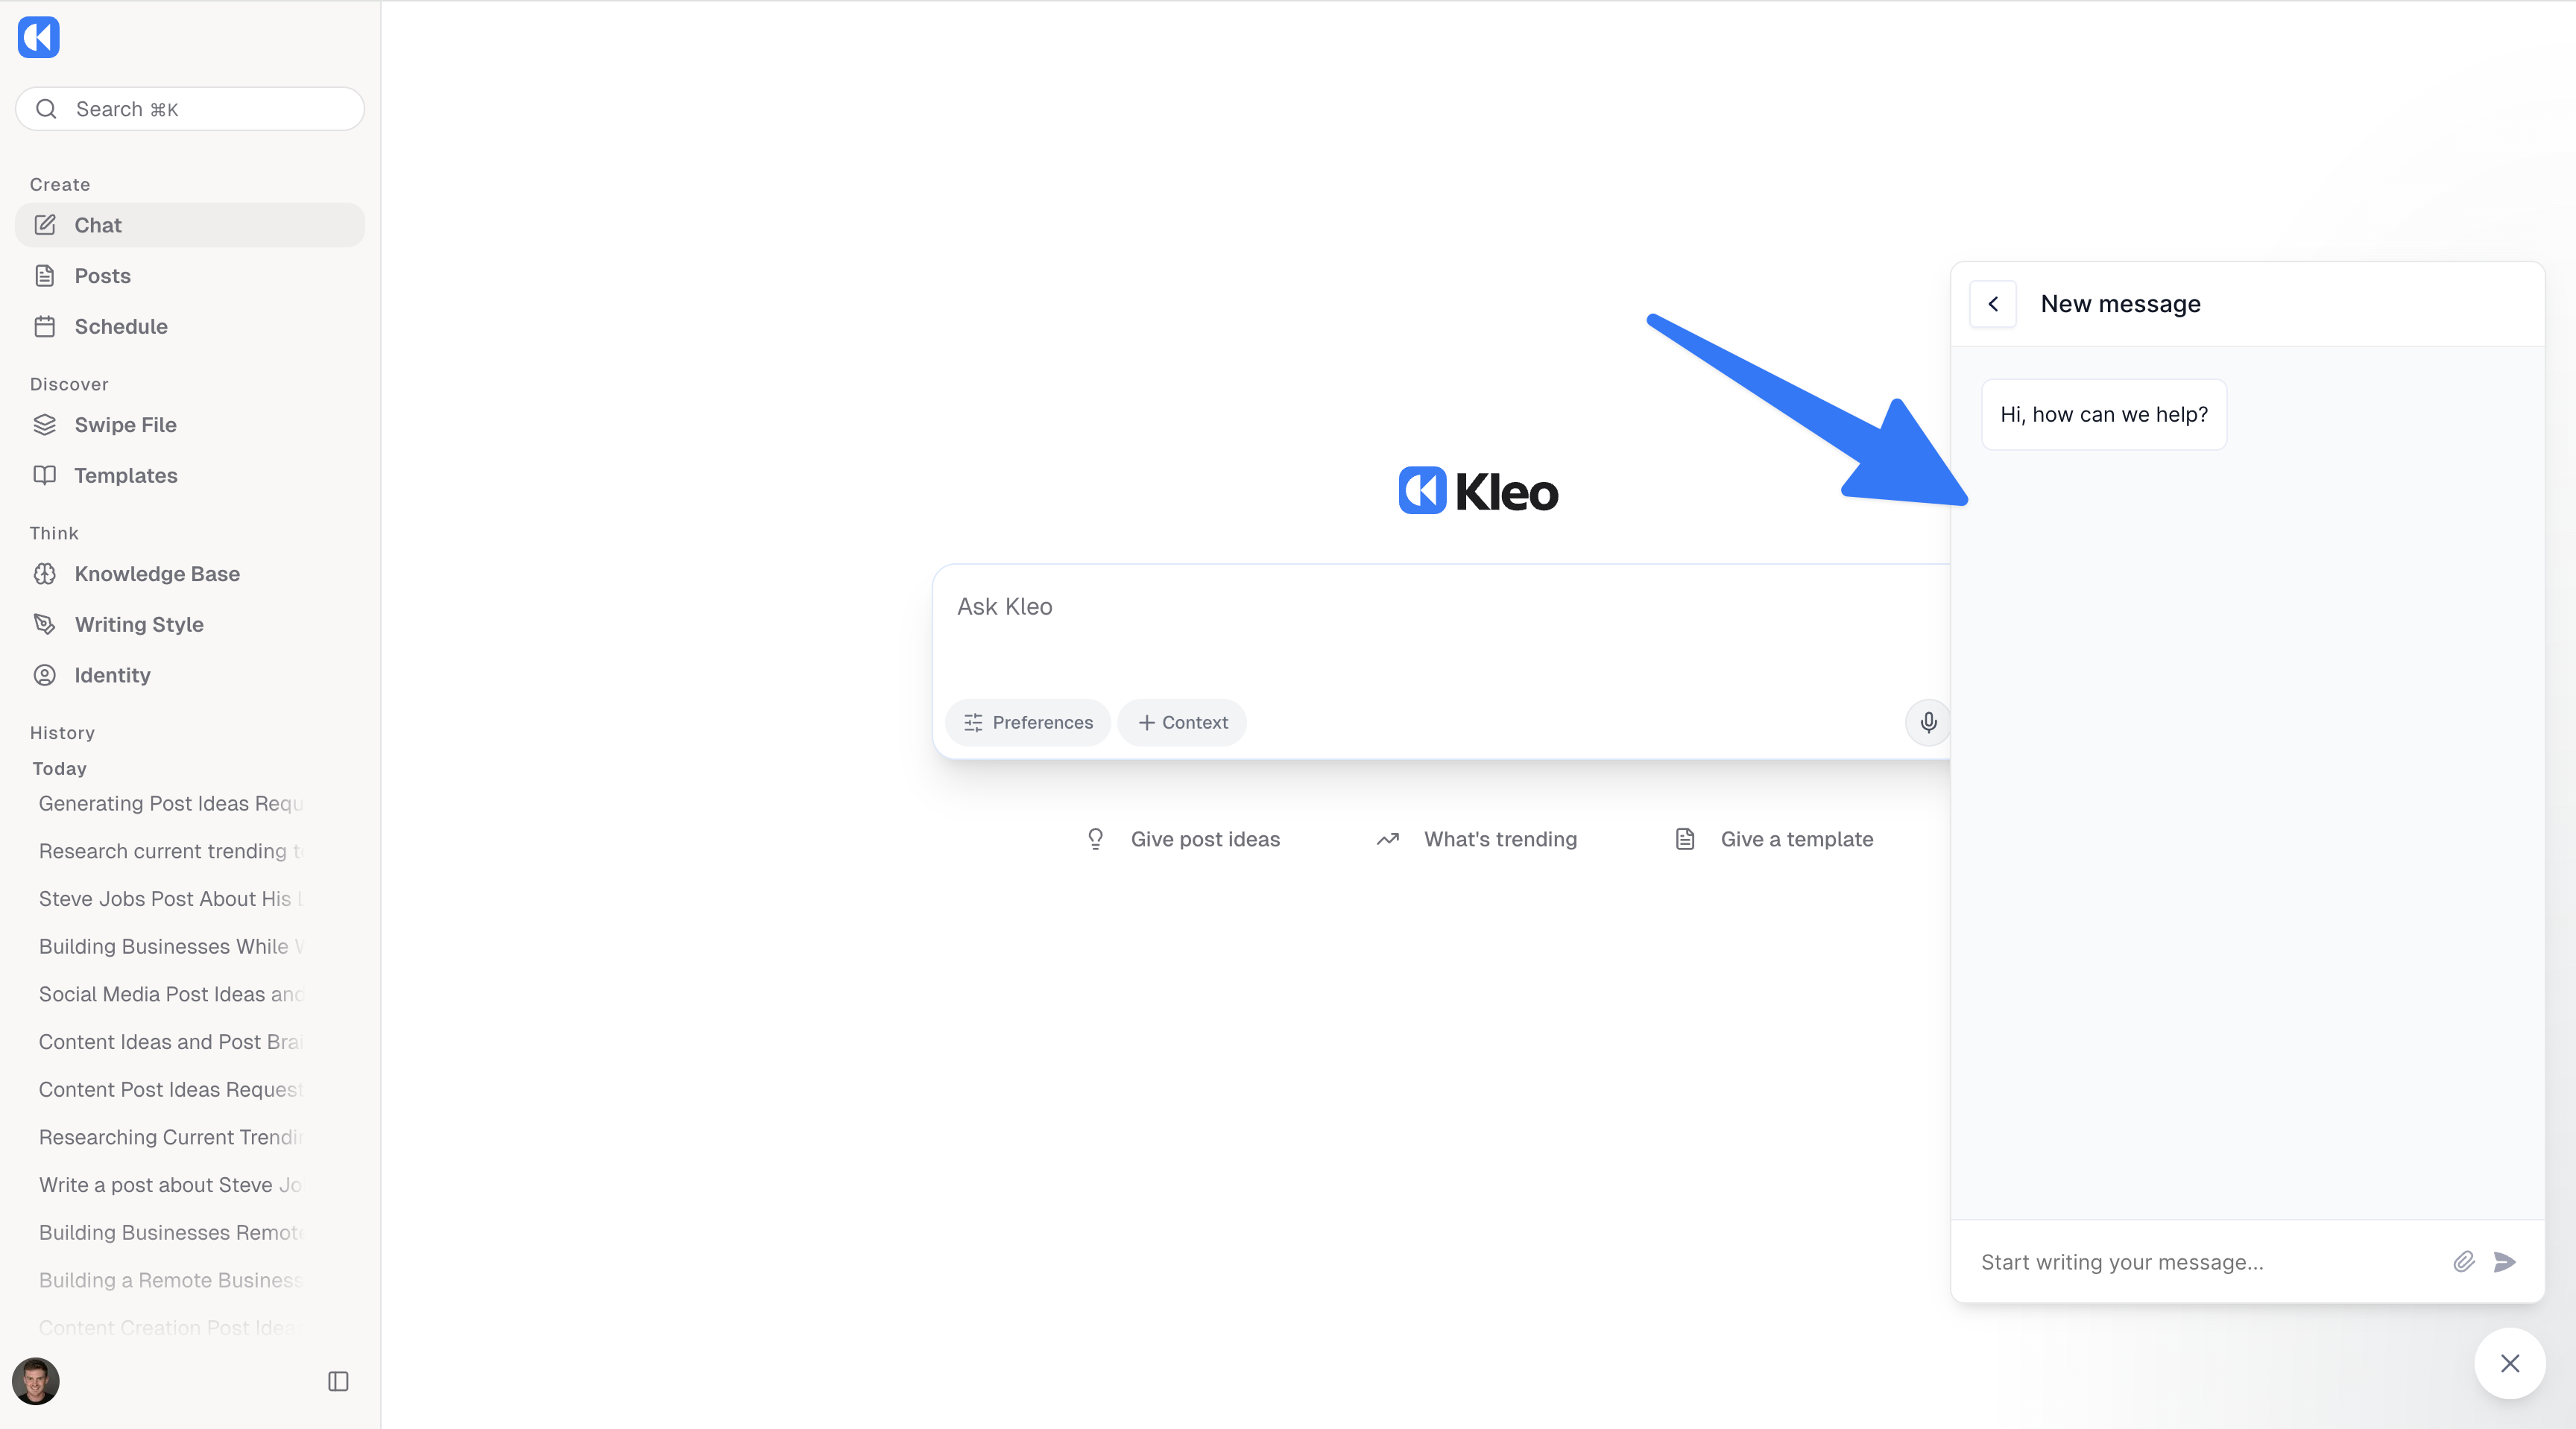Focus the Start writing your message field
2576x1429 pixels.
(x=2200, y=1262)
